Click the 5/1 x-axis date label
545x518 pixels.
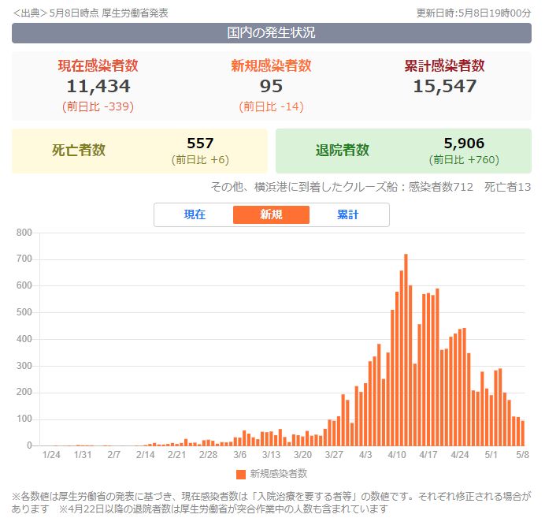[491, 455]
